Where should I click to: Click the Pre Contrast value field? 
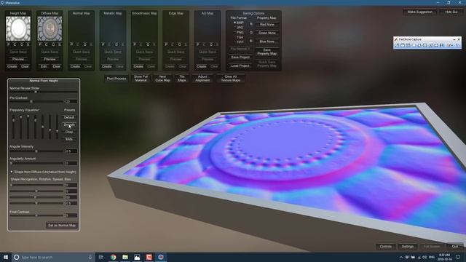[x=71, y=102]
